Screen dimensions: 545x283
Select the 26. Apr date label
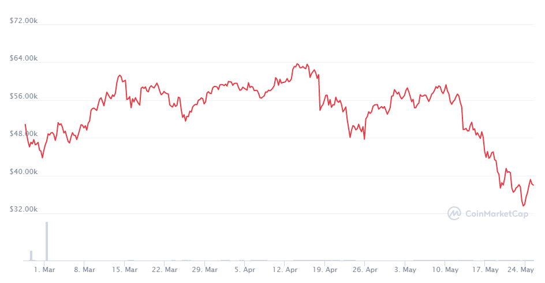pyautogui.click(x=365, y=269)
